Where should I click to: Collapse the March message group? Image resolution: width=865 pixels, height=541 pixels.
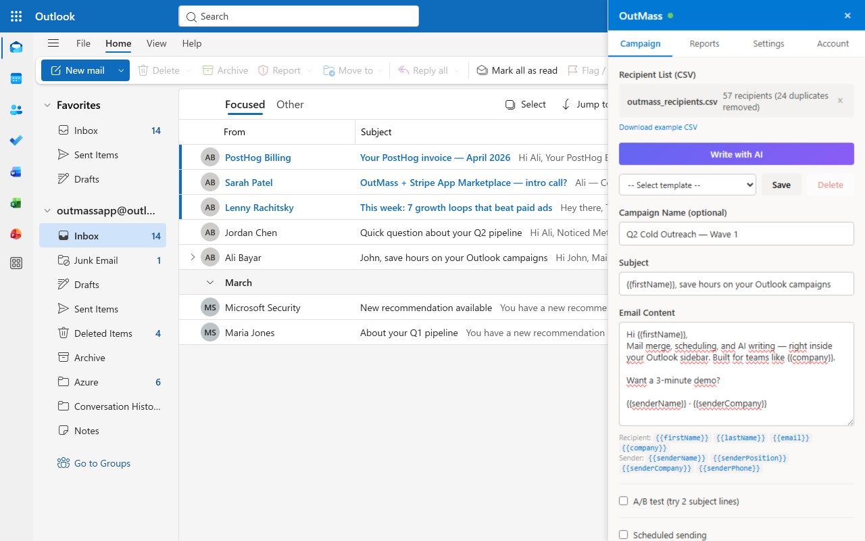point(210,283)
